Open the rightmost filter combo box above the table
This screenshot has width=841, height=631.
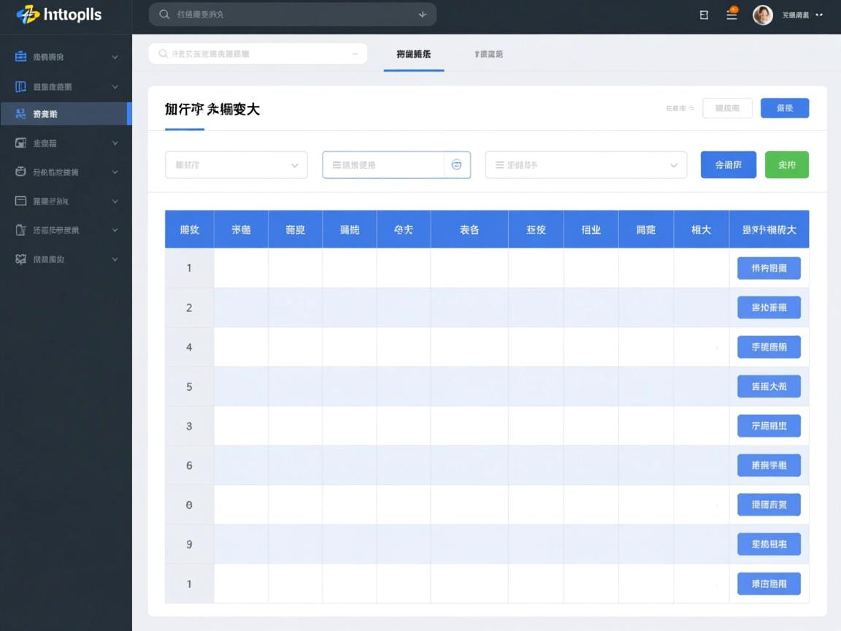585,165
